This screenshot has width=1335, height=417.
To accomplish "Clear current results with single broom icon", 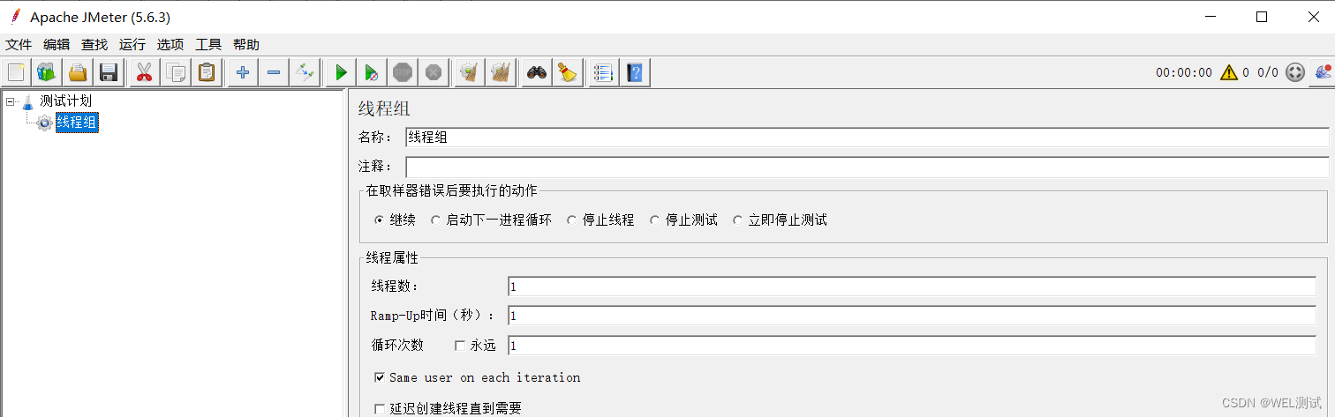I will click(469, 72).
